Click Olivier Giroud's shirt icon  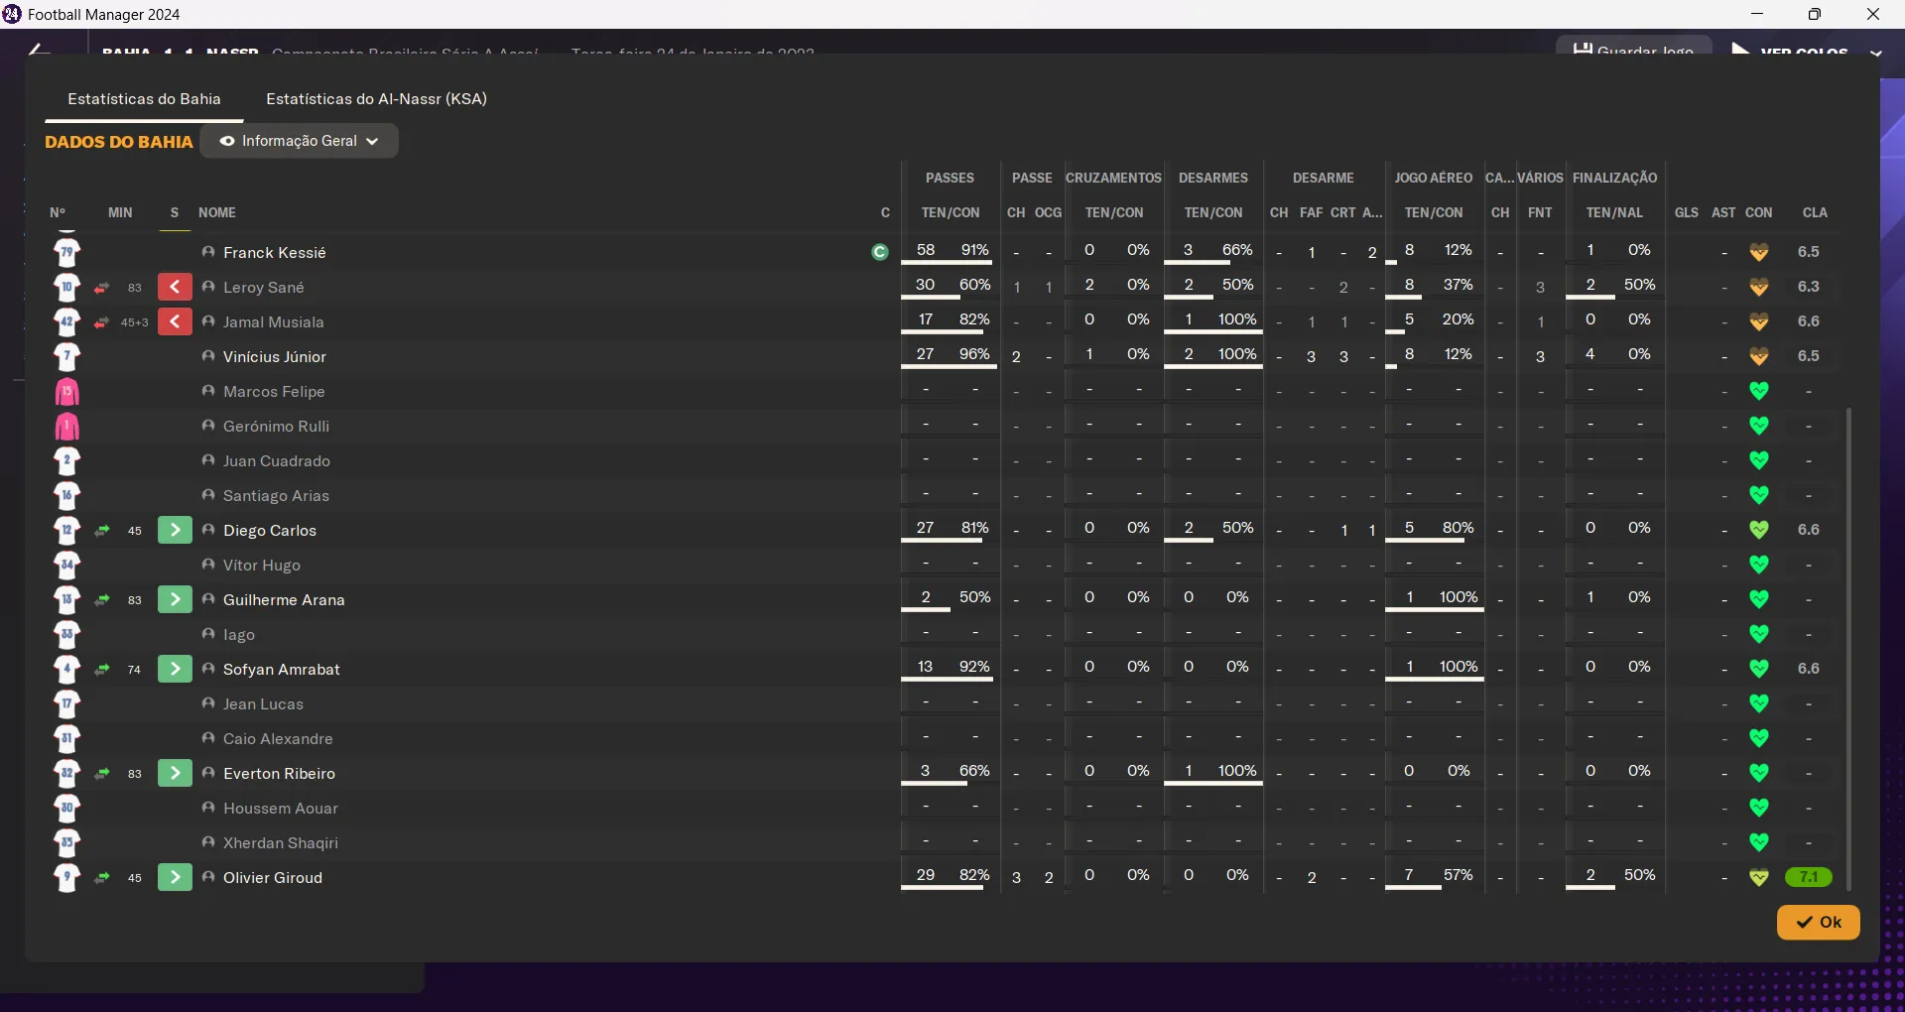pos(66,878)
